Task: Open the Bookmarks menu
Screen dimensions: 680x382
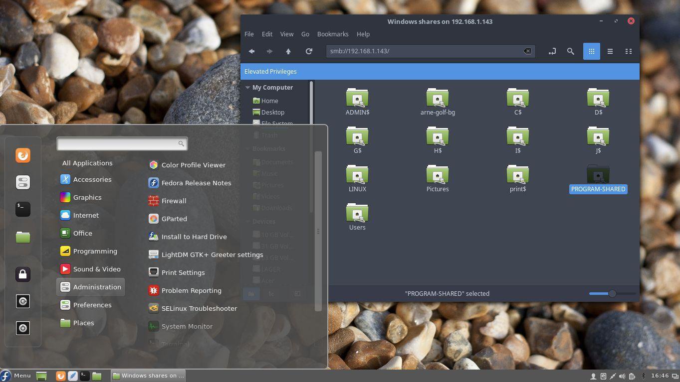Action: (333, 34)
